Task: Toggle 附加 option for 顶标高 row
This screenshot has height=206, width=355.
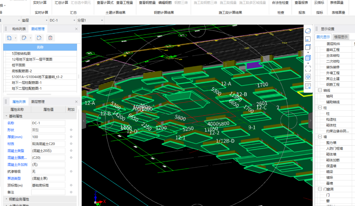Action: click(71, 185)
